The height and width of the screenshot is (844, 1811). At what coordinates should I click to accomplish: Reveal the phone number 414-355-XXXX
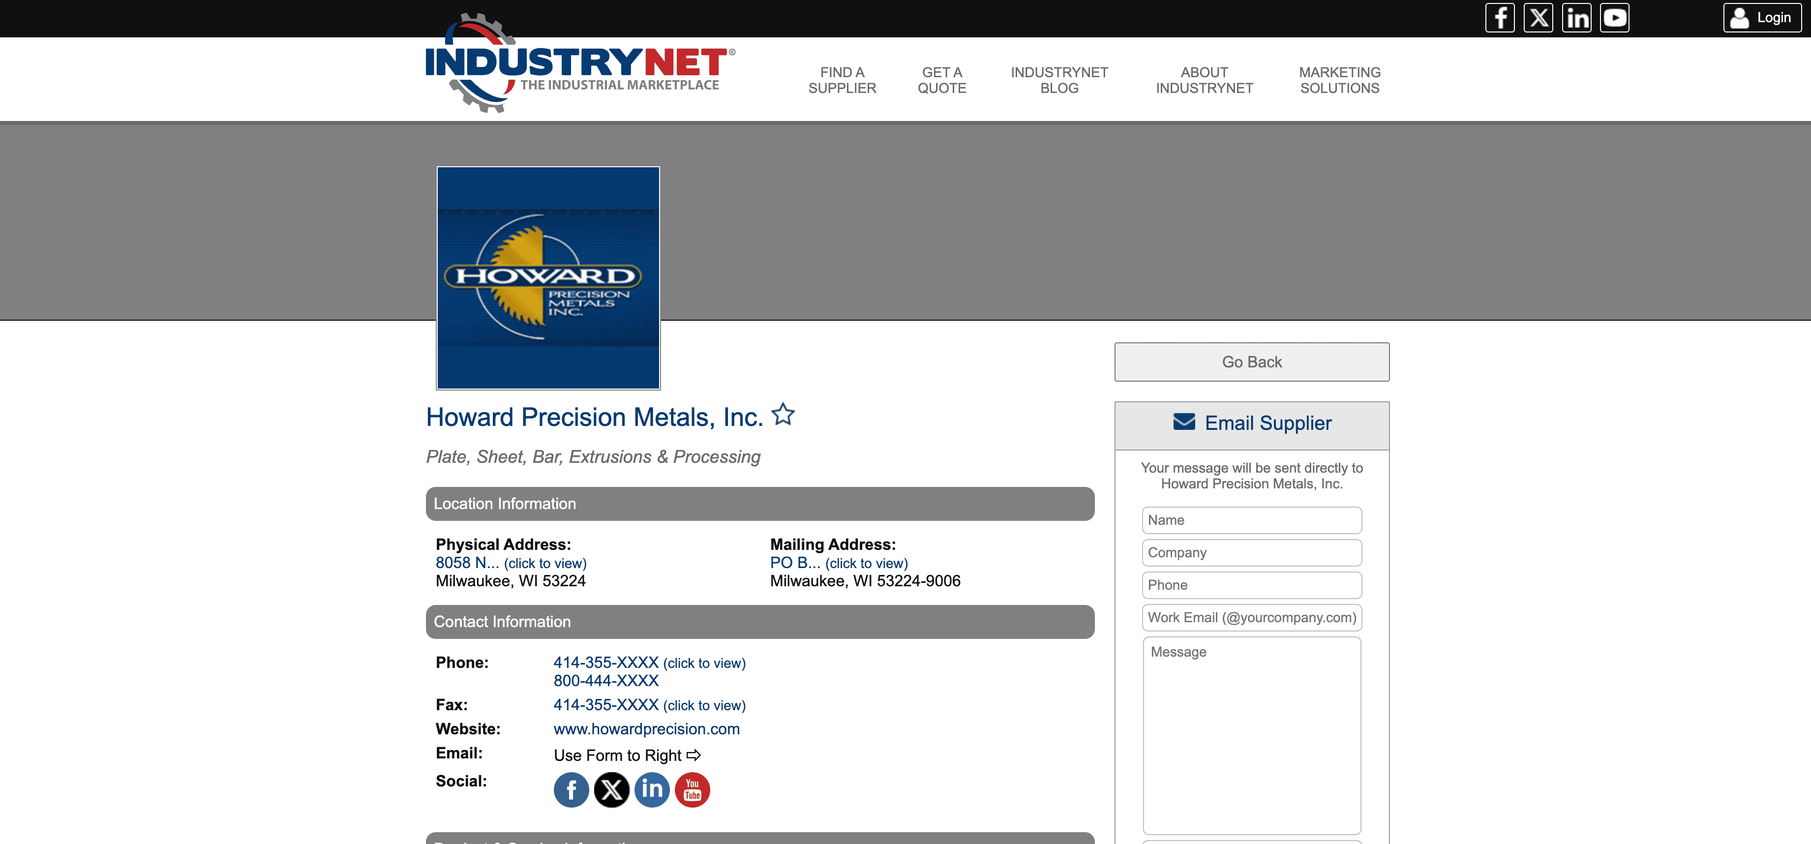pos(650,663)
